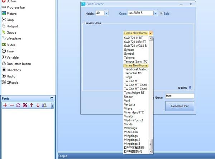
Task: Click the refresh fonts icon
Action: (18, 105)
